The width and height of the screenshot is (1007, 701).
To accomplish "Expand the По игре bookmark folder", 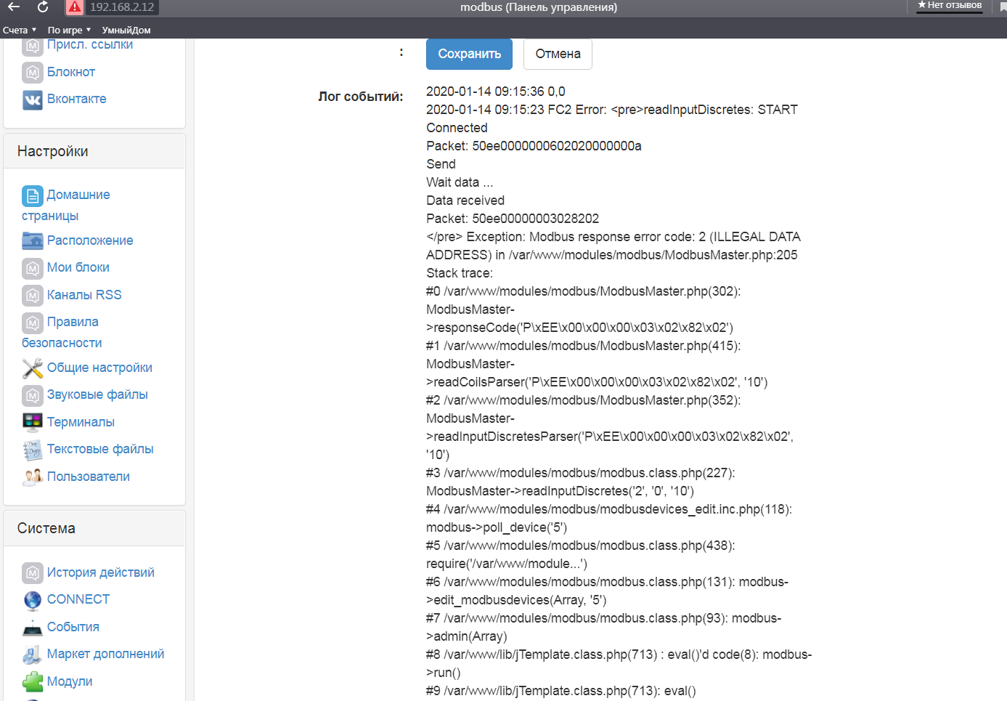I will click(69, 31).
